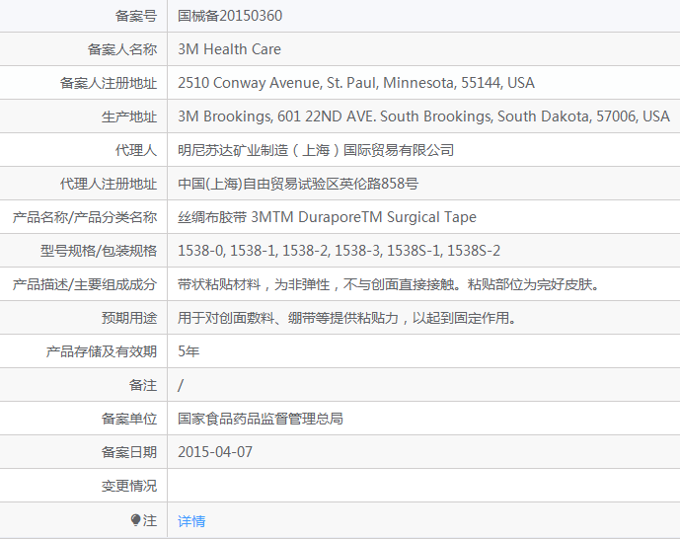Screen dimensions: 680x539
Task: Select the intended use text 用于对创面敷料
Action: [347, 318]
